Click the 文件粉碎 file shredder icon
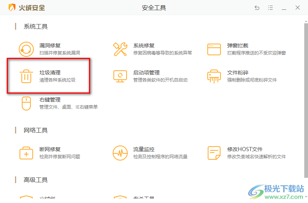The height and width of the screenshot is (203, 308). 214,76
